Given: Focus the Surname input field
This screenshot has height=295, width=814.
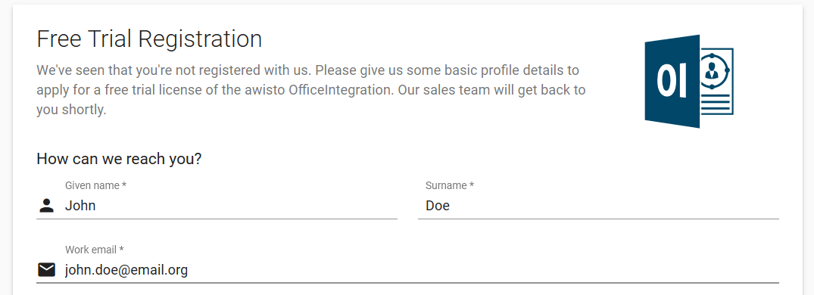Looking at the screenshot, I should point(598,206).
